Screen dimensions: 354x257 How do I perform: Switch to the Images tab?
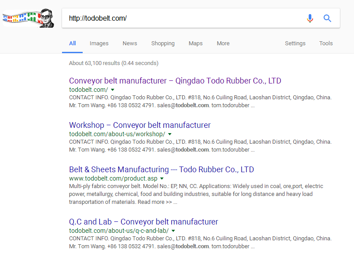tap(99, 43)
